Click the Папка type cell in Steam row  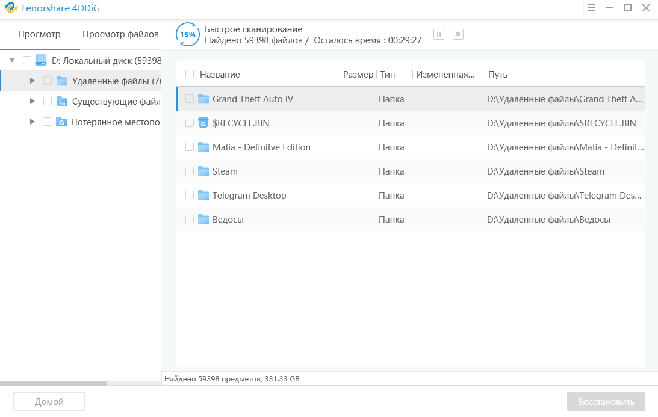click(x=391, y=171)
